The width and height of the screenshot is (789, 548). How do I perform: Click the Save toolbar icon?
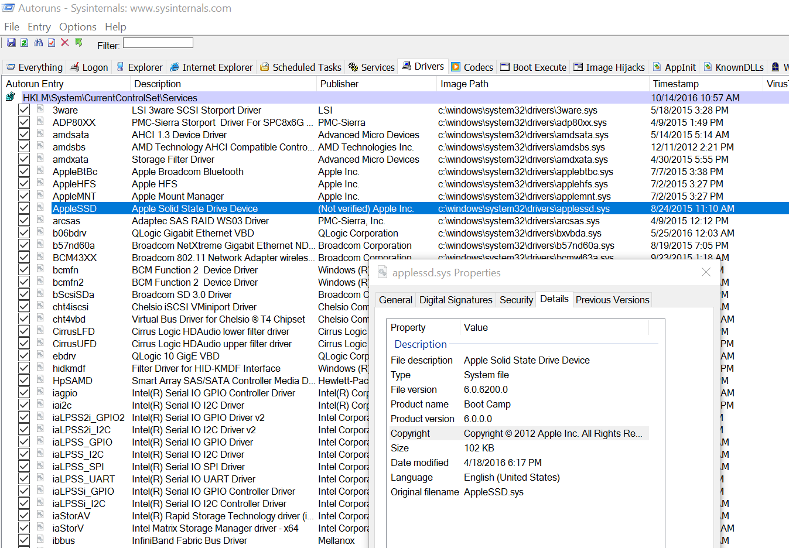point(11,43)
